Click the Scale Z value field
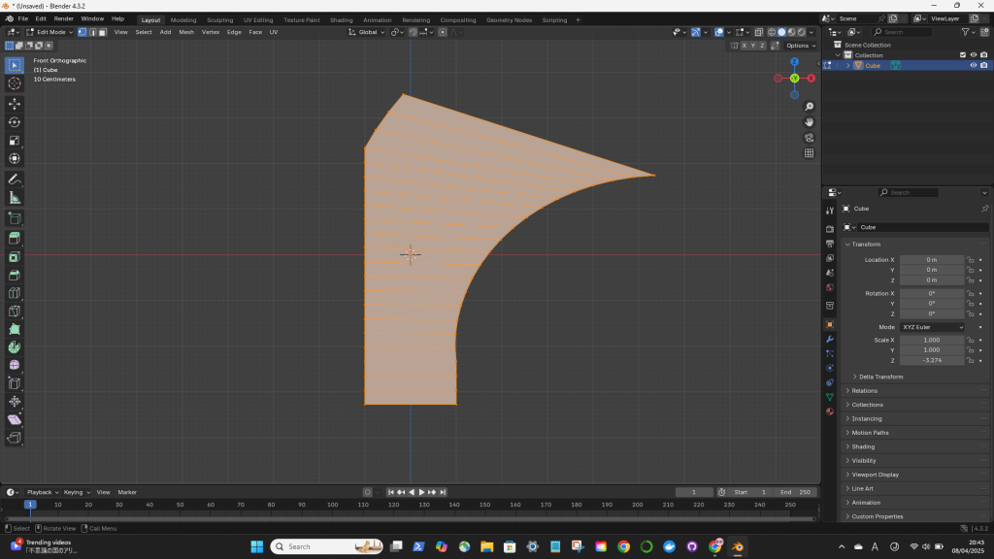 (x=932, y=360)
